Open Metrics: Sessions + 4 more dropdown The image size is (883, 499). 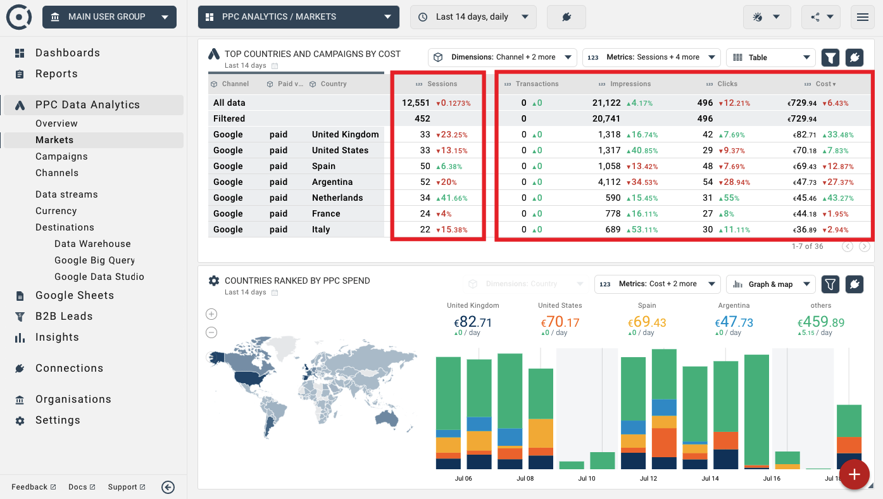[x=652, y=58]
